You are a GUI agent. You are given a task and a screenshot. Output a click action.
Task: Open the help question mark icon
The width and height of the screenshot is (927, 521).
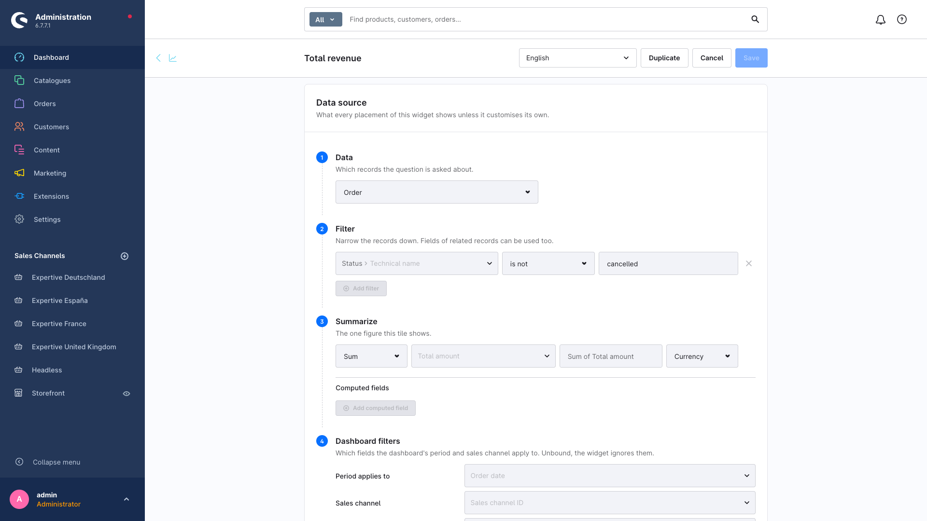pos(902,19)
